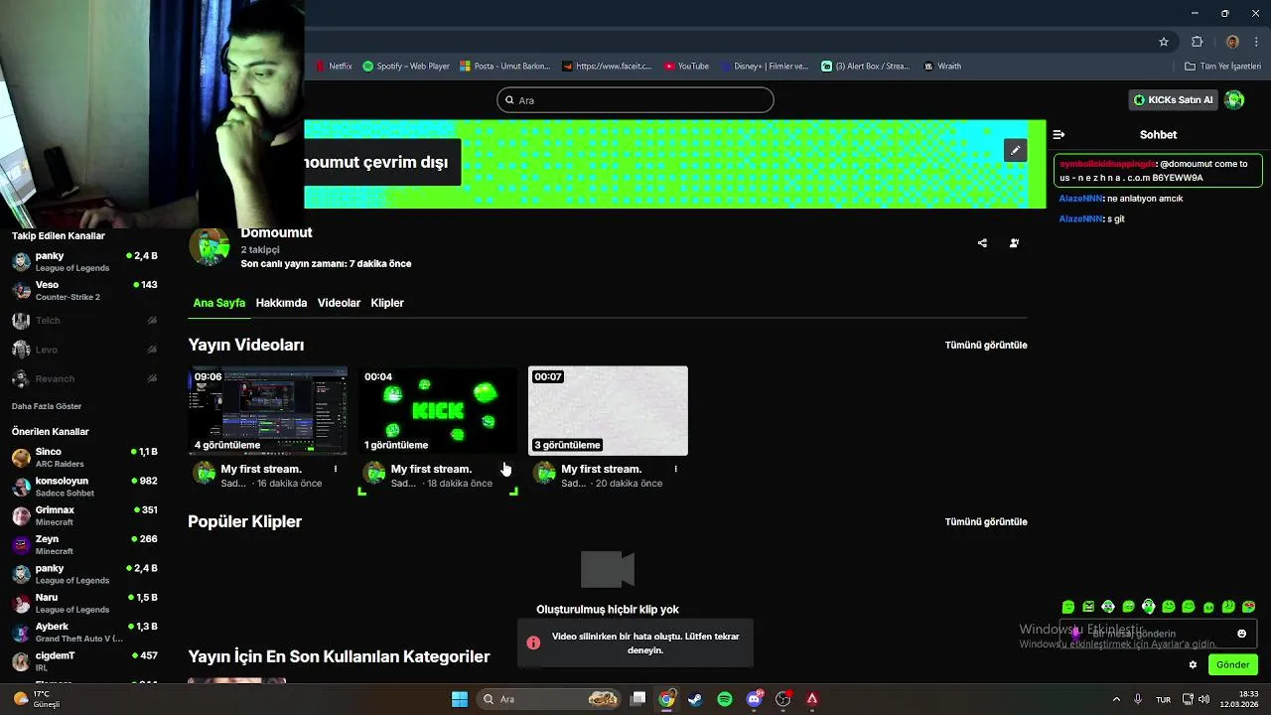Open Sinco ARC Raiders channel
This screenshot has height=715, width=1271.
click(x=84, y=458)
